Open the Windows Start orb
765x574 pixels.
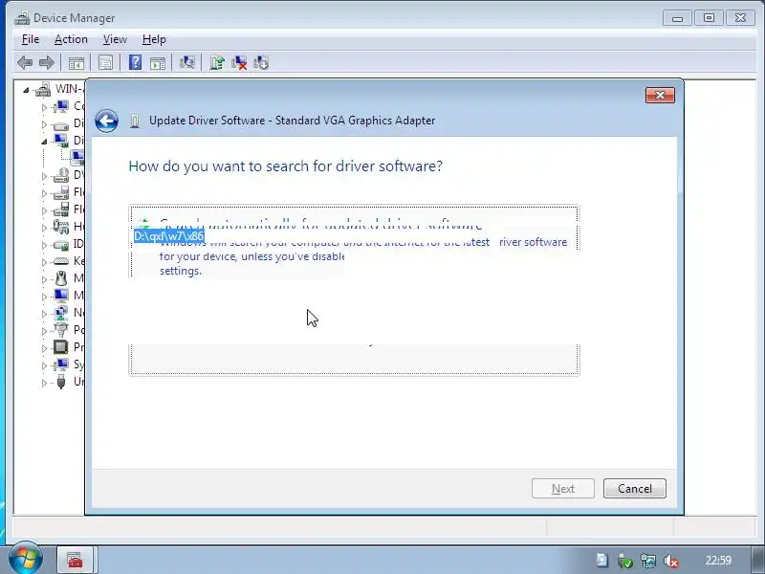(x=25, y=559)
